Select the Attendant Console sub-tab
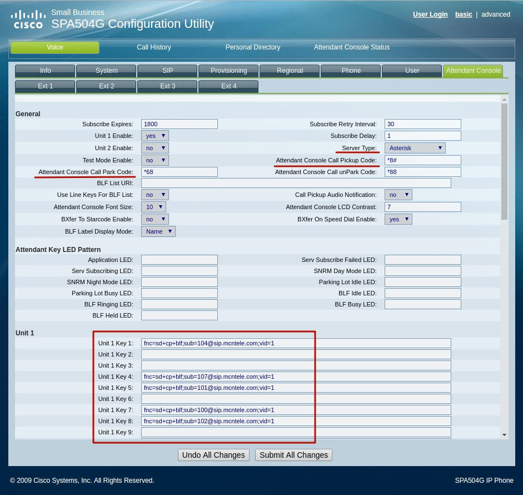The height and width of the screenshot is (495, 523). point(473,71)
